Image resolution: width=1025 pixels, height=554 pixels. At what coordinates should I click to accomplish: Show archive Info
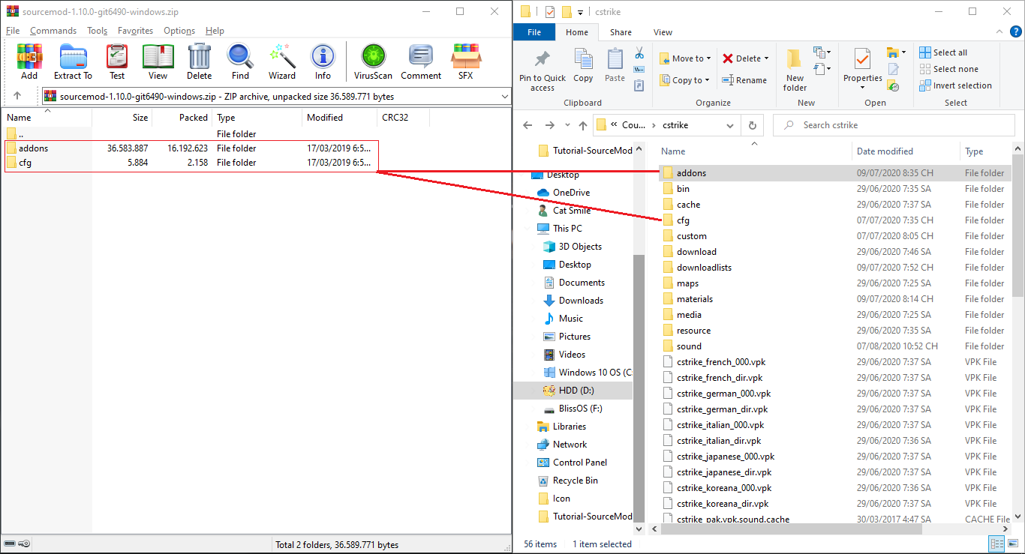(323, 61)
